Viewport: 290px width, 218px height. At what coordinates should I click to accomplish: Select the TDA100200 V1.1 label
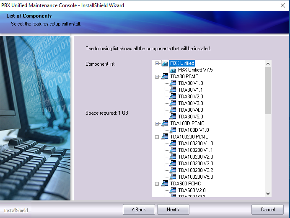[195, 150]
